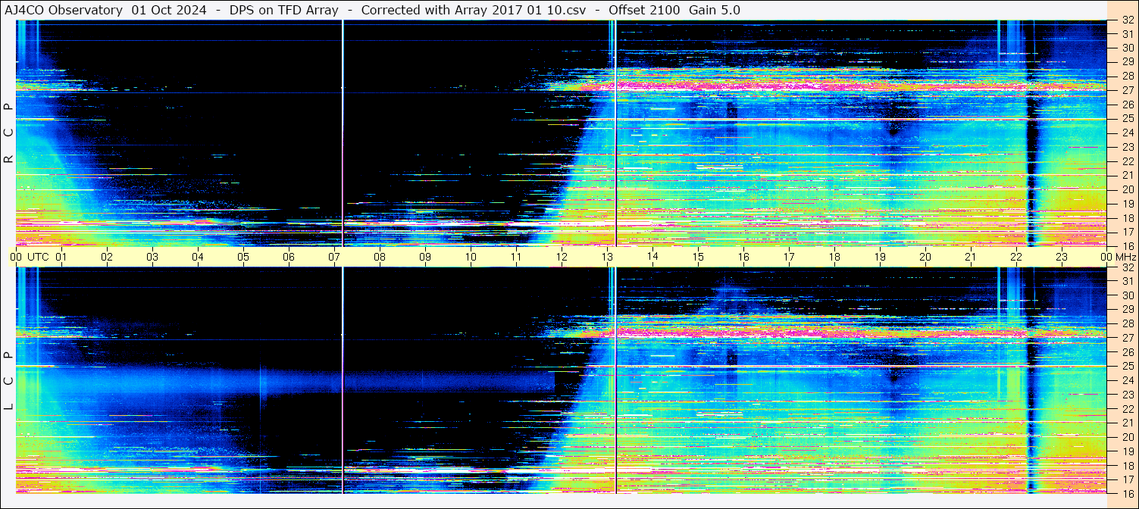Click hour '12' on UTC time axis
Image resolution: width=1139 pixels, height=509 pixels.
562,257
